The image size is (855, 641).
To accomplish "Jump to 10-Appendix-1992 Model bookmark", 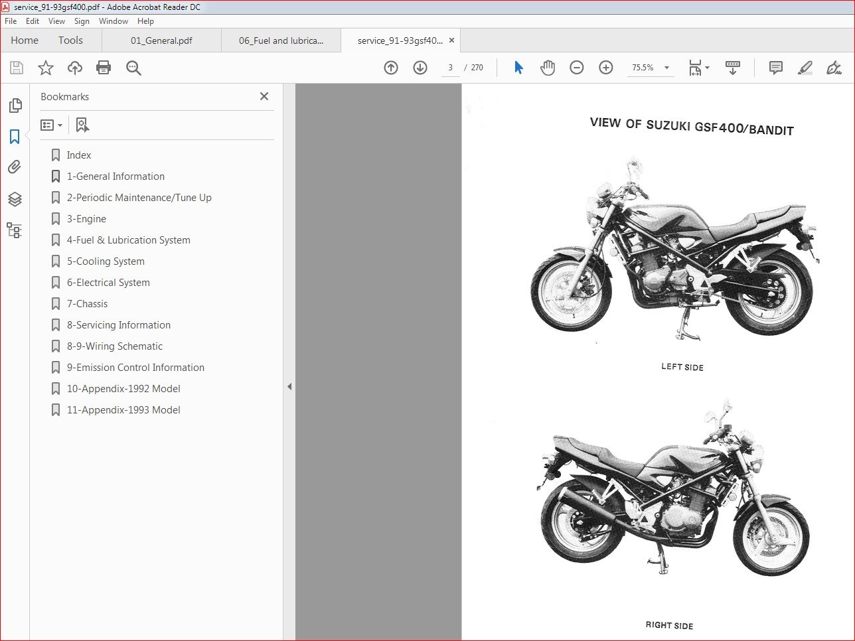I will click(123, 389).
